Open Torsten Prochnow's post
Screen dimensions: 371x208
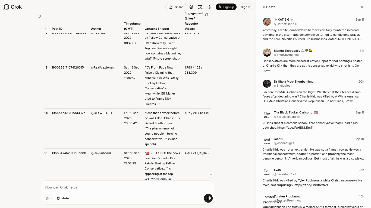(313, 201)
